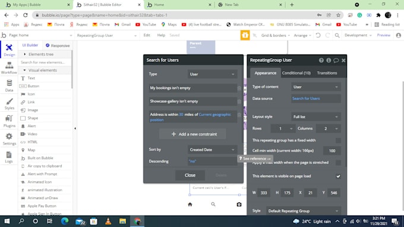Open the Help menu

coord(161,35)
